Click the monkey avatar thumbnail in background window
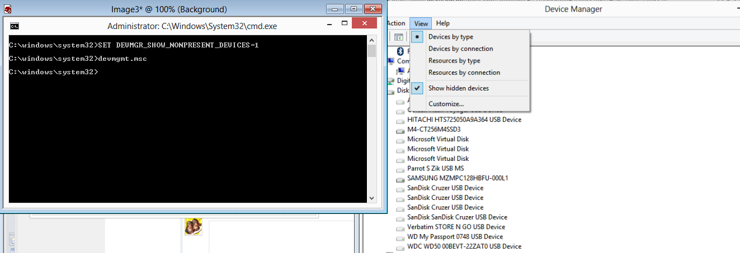740x253 pixels. tap(194, 226)
